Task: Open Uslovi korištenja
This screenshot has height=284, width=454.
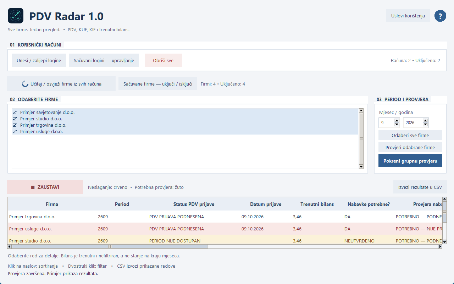Action: [x=408, y=16]
